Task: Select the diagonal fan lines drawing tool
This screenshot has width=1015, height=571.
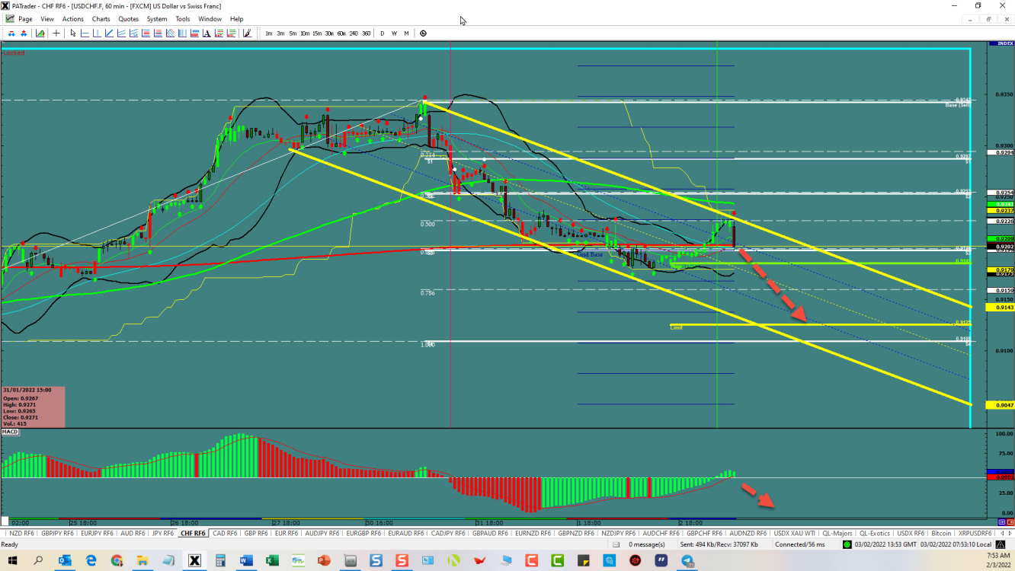Action: coord(170,33)
